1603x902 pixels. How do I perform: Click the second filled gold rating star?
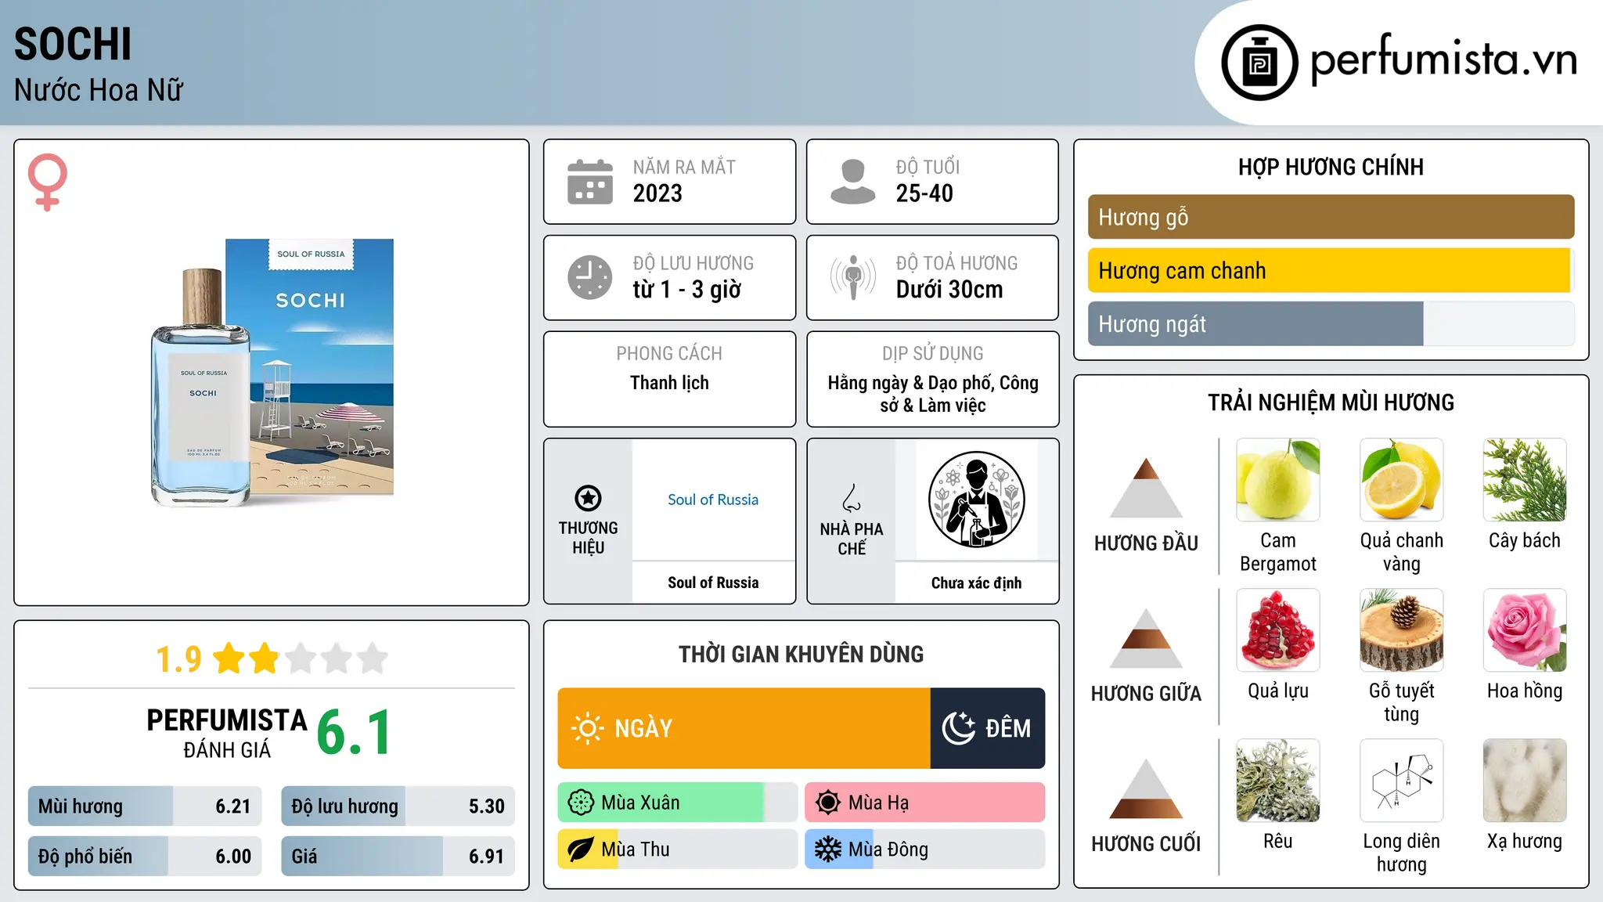pyautogui.click(x=265, y=658)
